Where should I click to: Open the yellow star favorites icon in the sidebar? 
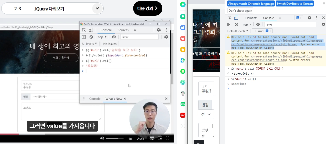183,49
